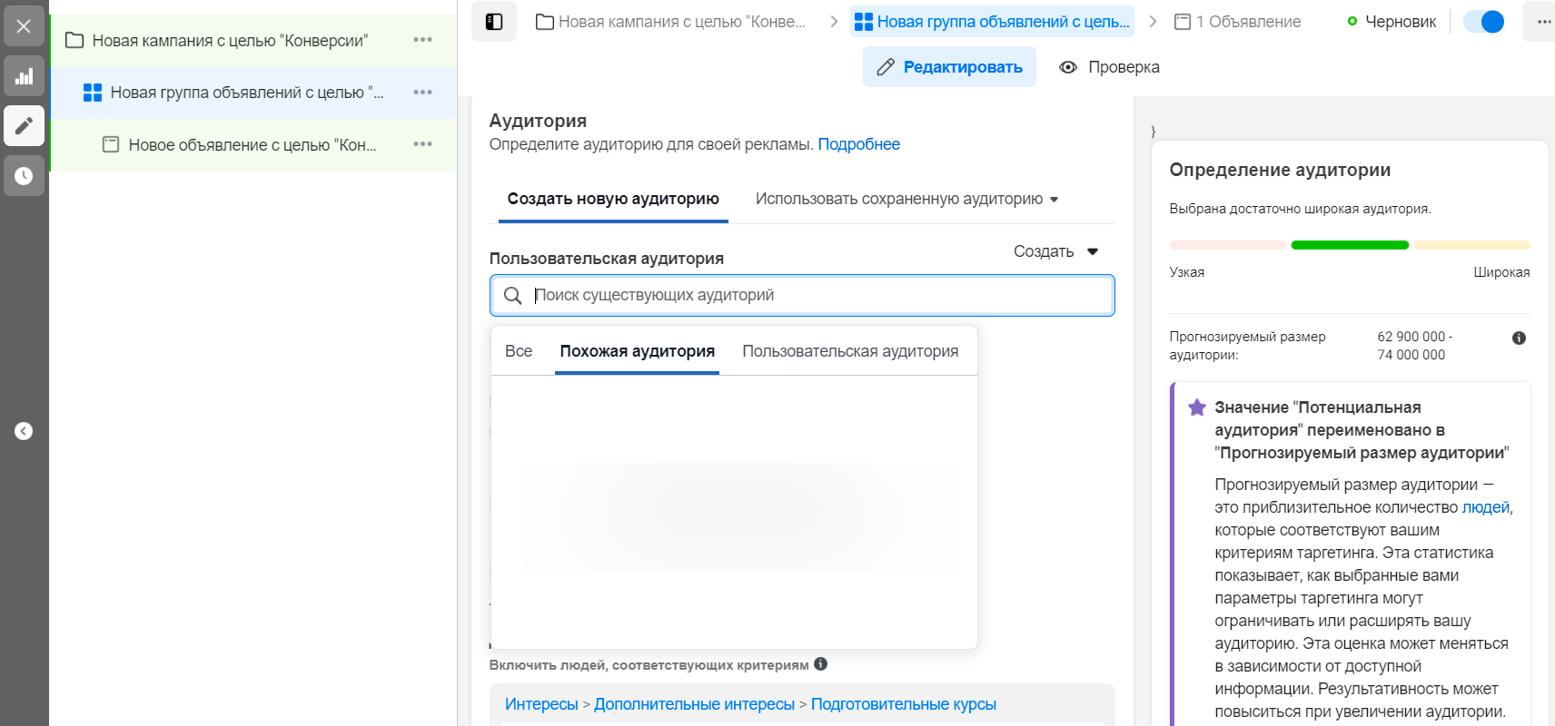Click the Редактировать button
Viewport: 1555px width, 726px height.
pos(949,67)
